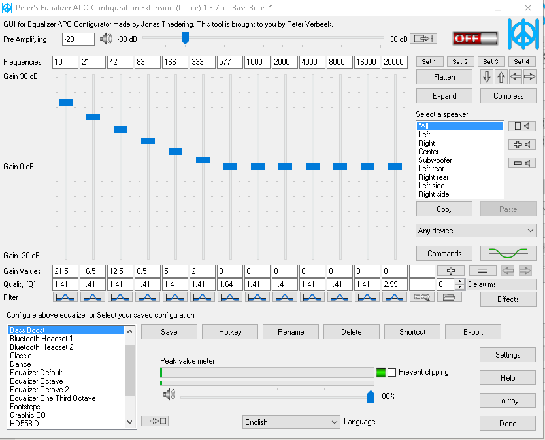Remove a slider with minus button
Screen dimensions: 545x440
(x=482, y=271)
